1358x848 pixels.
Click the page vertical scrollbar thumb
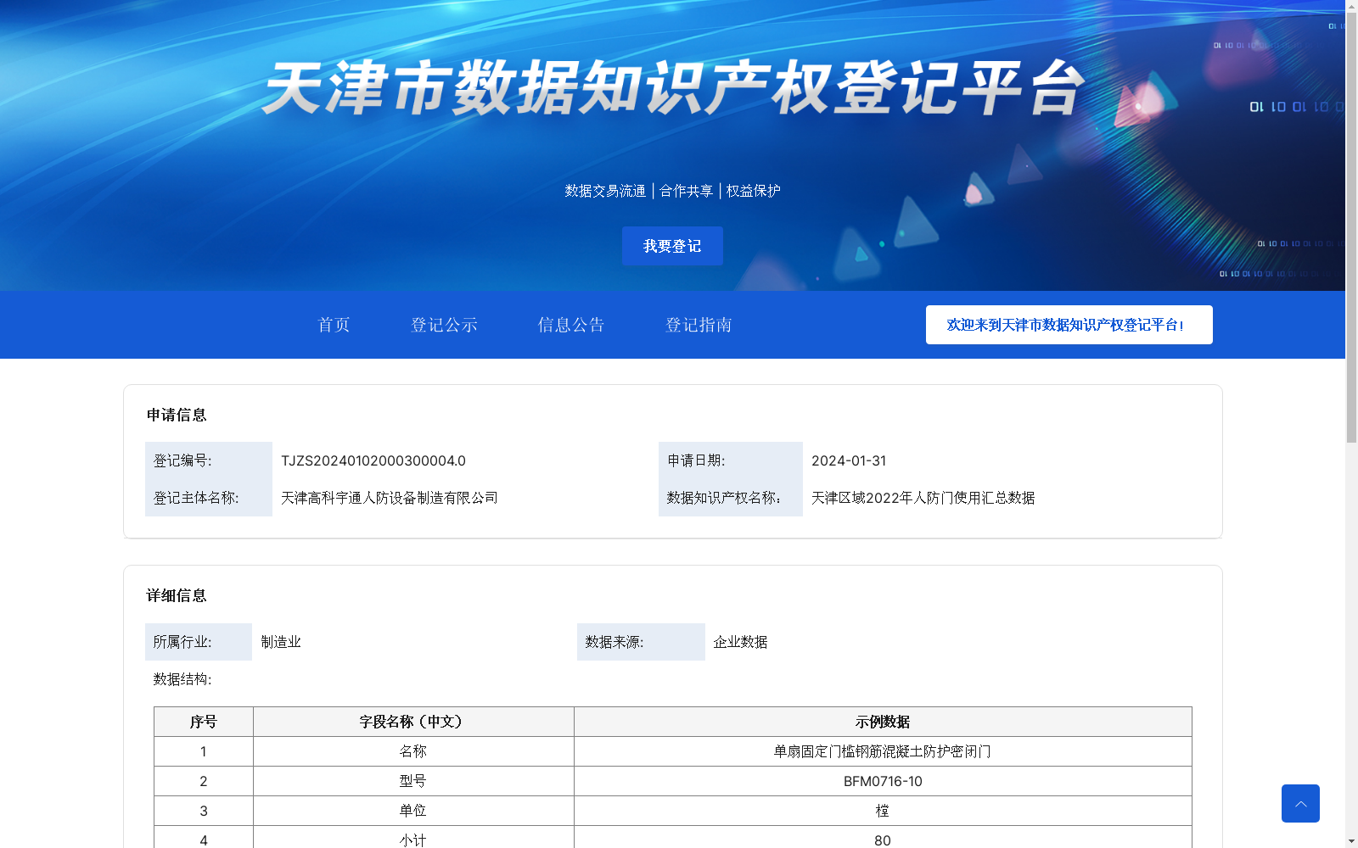point(1351,226)
